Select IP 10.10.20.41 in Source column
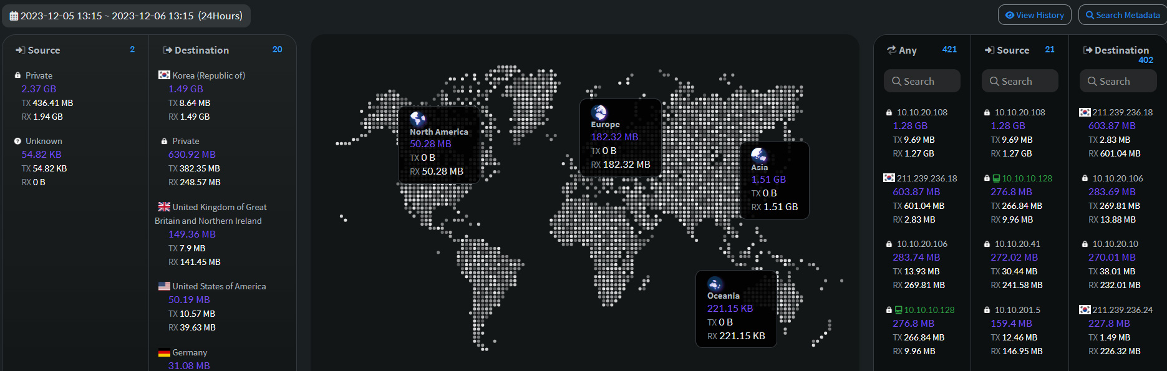 click(1017, 244)
